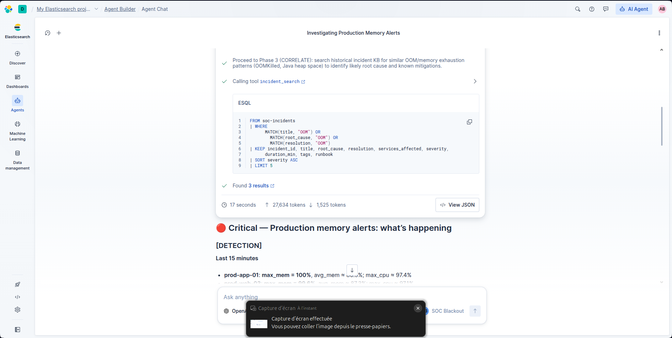
Task: Click the "Last 15 minutes" subheading
Action: pyautogui.click(x=237, y=258)
